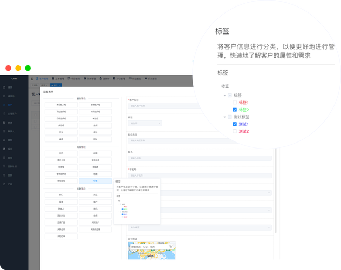Open the 标签 select dropdown in form
The width and height of the screenshot is (341, 270).
coord(145,123)
